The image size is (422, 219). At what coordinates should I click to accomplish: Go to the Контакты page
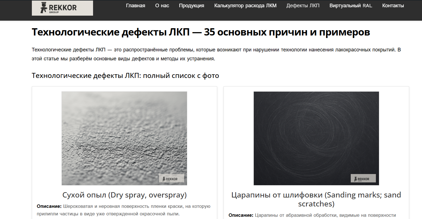click(393, 6)
